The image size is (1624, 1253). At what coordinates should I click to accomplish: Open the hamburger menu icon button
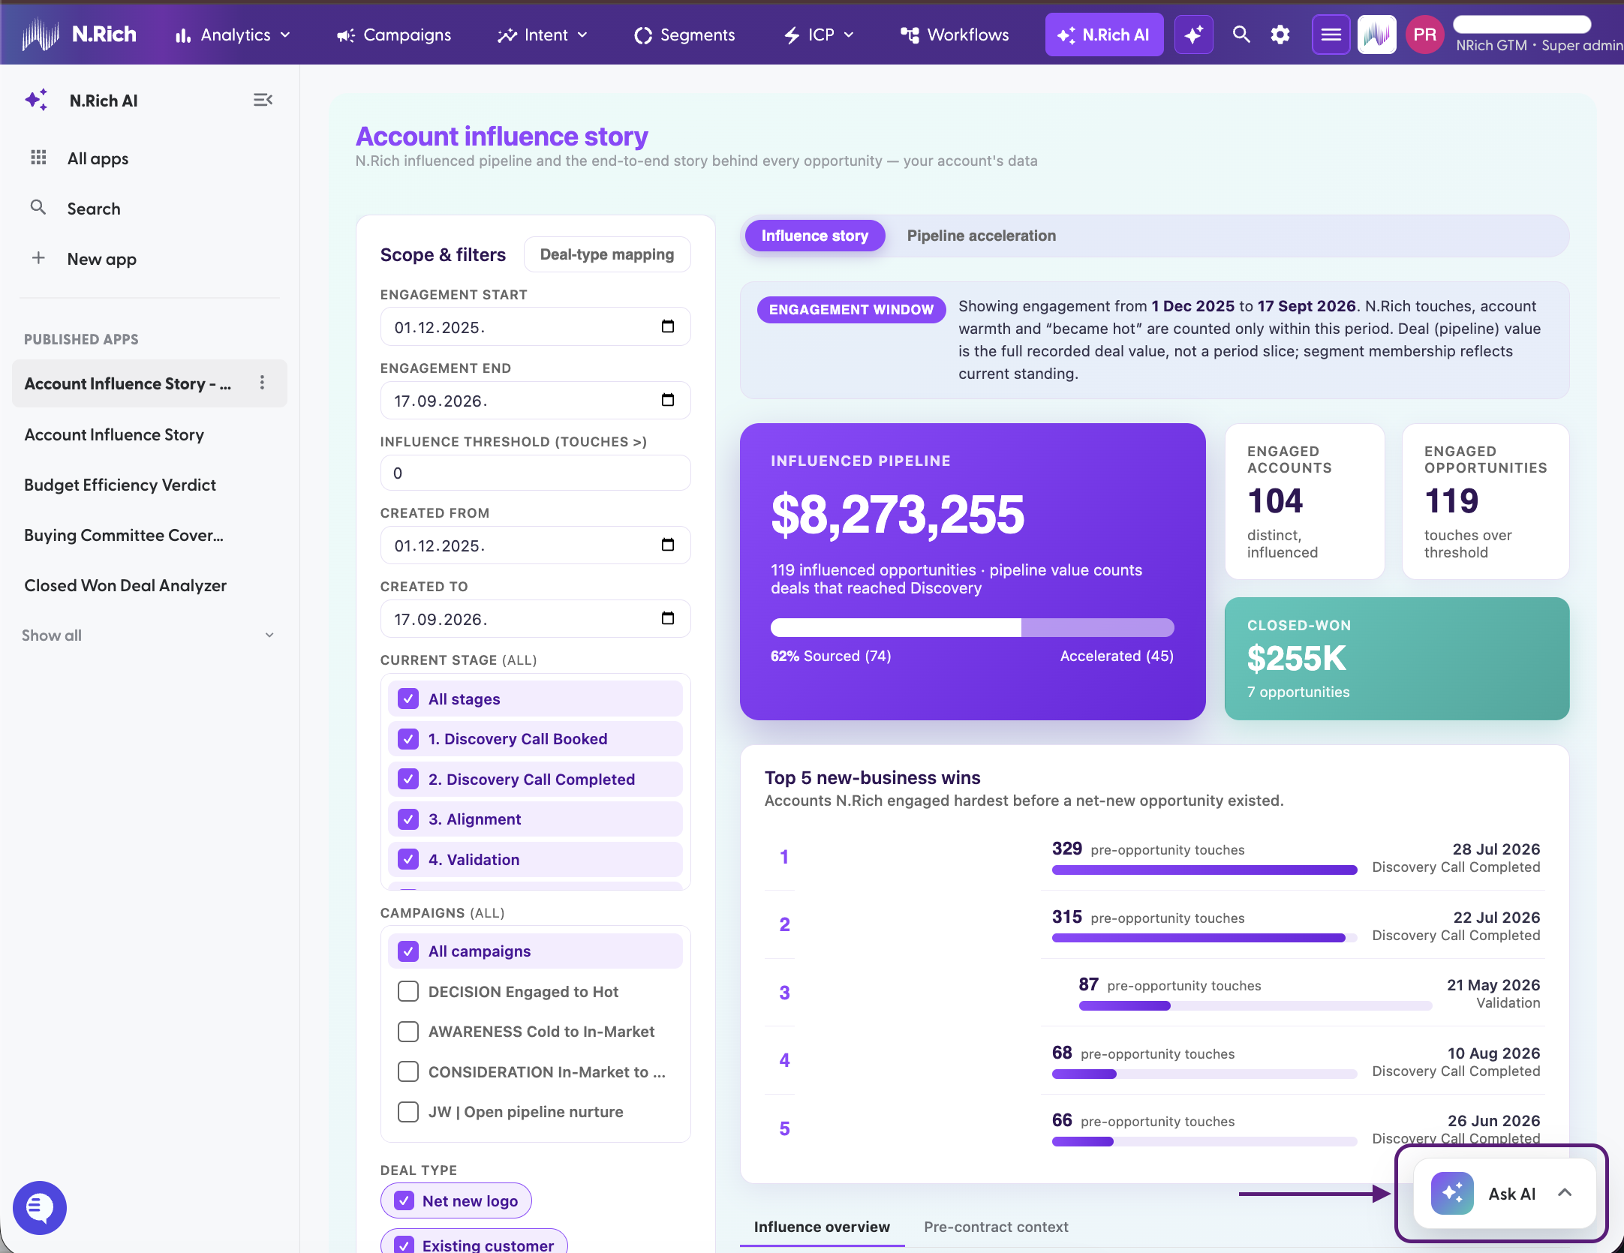(x=1331, y=35)
